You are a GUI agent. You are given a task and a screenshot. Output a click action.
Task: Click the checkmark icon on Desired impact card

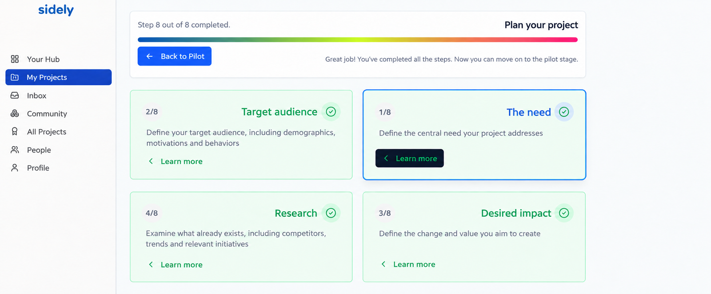(564, 213)
